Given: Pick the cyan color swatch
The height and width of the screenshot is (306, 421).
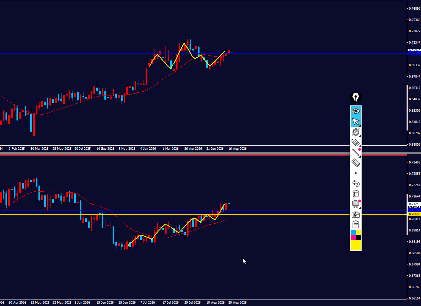Looking at the screenshot, I should [353, 233].
